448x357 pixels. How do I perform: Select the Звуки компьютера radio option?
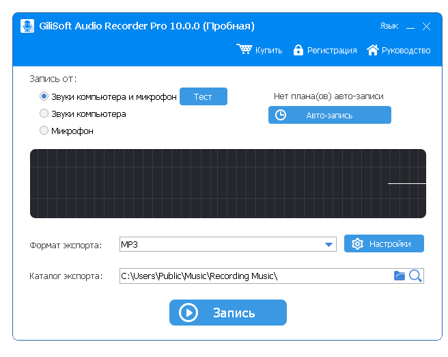[x=44, y=114]
